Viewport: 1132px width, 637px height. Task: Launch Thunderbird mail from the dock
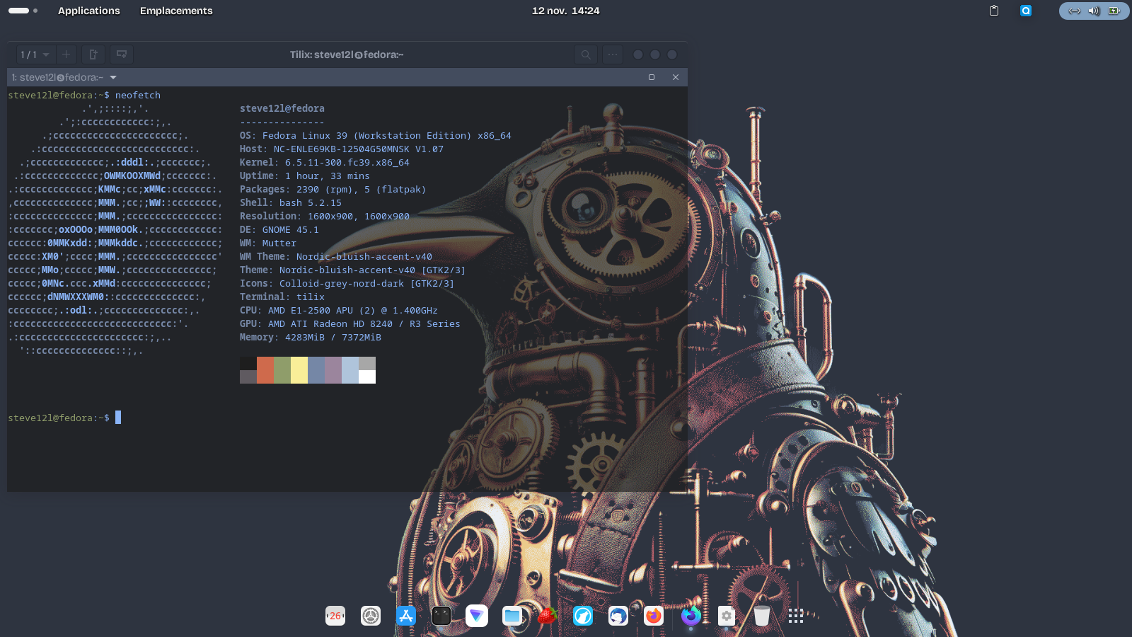[x=618, y=616]
